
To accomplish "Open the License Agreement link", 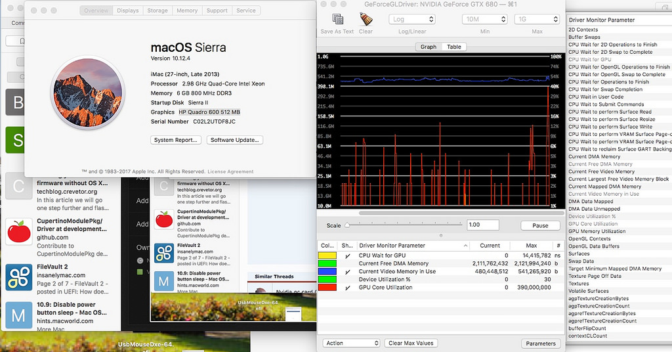I will click(x=230, y=171).
